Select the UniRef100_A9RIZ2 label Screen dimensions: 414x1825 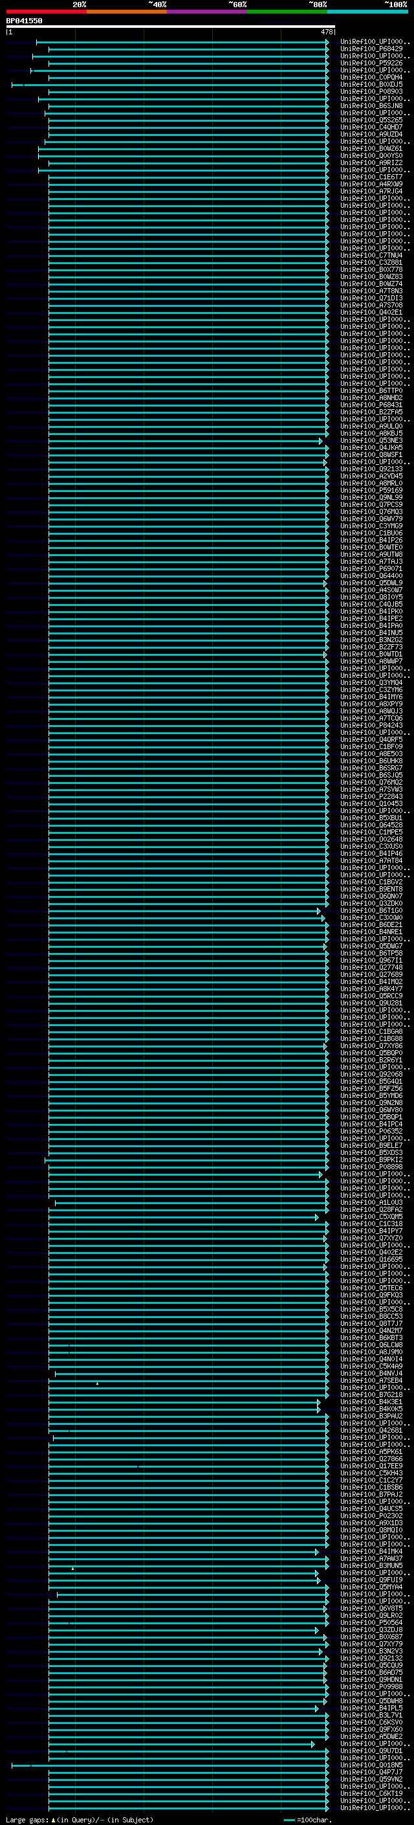coord(371,162)
